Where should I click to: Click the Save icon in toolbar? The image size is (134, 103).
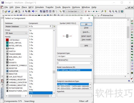pyautogui.click(x=12, y=11)
